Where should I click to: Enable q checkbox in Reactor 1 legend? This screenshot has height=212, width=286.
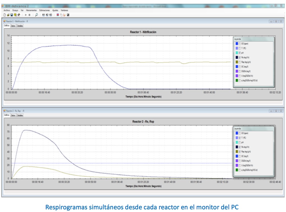click(240, 81)
